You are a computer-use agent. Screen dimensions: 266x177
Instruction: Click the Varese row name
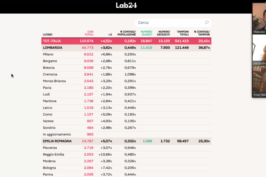[48, 121]
